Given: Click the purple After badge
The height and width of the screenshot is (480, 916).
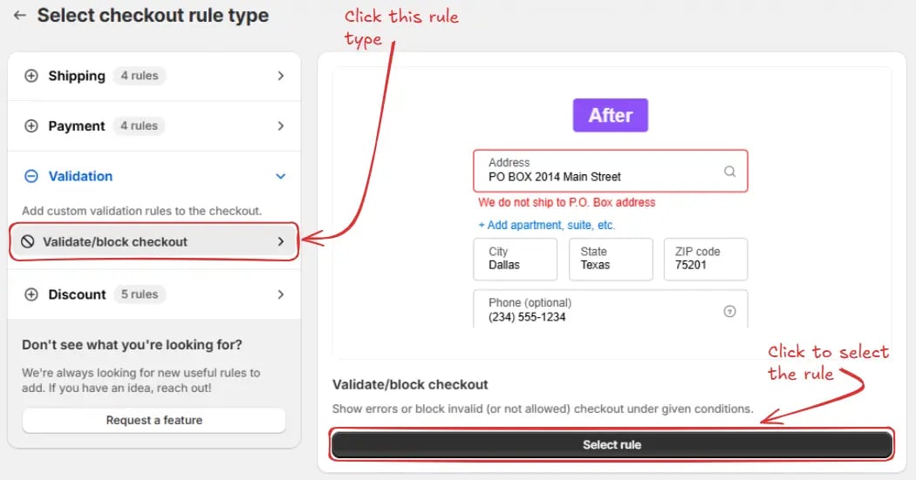Looking at the screenshot, I should [x=611, y=115].
